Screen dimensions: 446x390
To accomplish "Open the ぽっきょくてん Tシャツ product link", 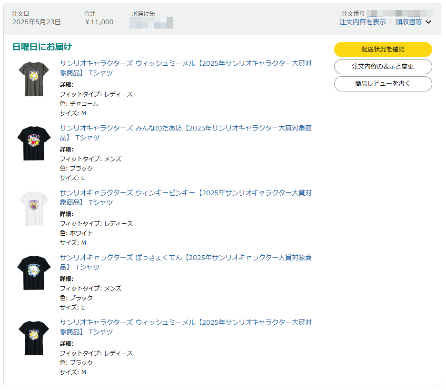I will click(x=186, y=262).
